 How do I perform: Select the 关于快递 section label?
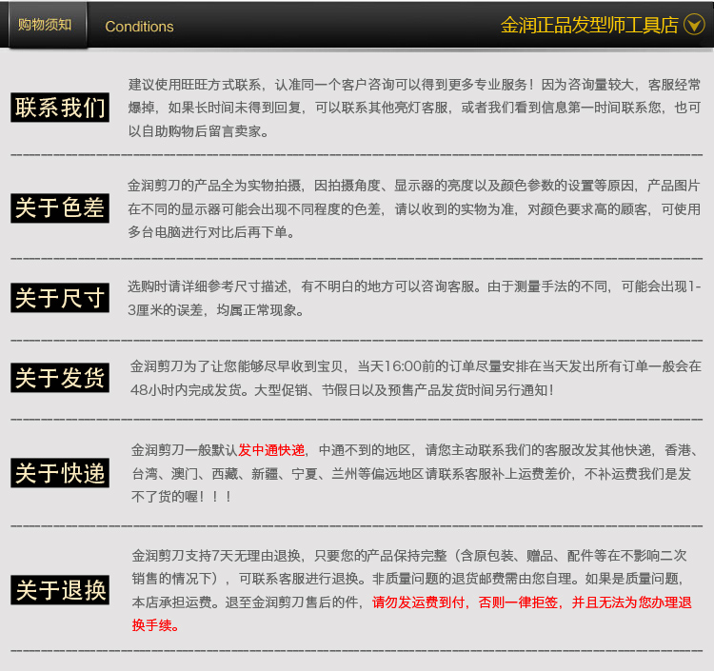pyautogui.click(x=60, y=472)
